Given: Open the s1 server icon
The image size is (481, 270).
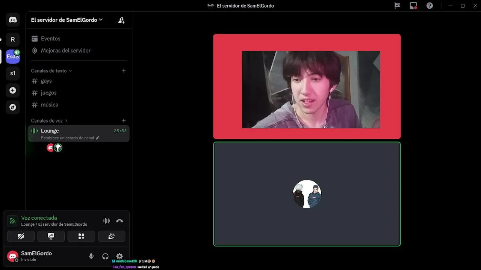Looking at the screenshot, I should pos(13,73).
